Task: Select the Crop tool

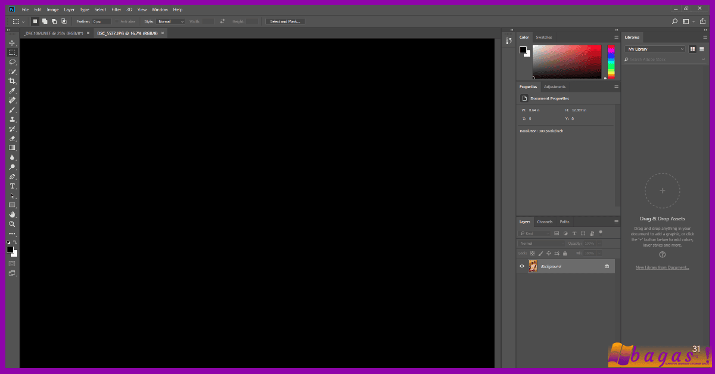Action: pos(12,81)
